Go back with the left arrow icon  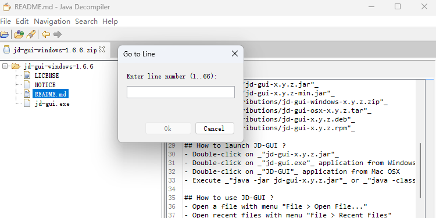45,34
